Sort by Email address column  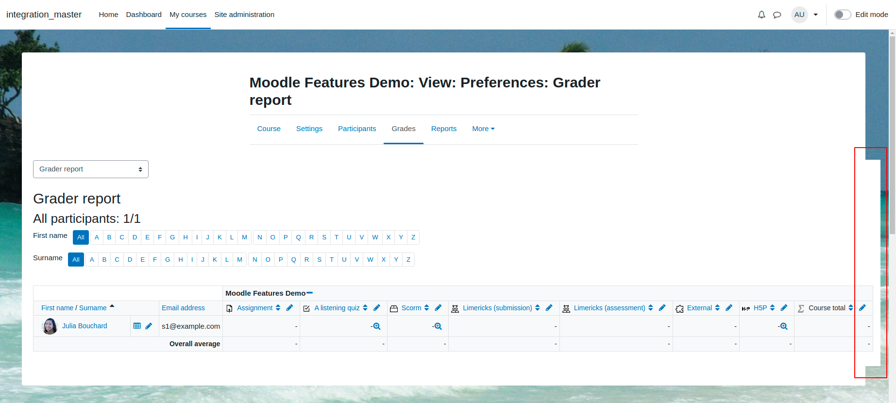click(183, 308)
